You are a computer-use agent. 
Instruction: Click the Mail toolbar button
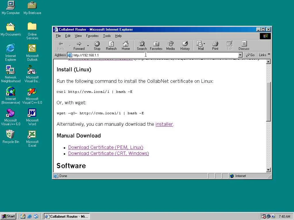[200, 46]
